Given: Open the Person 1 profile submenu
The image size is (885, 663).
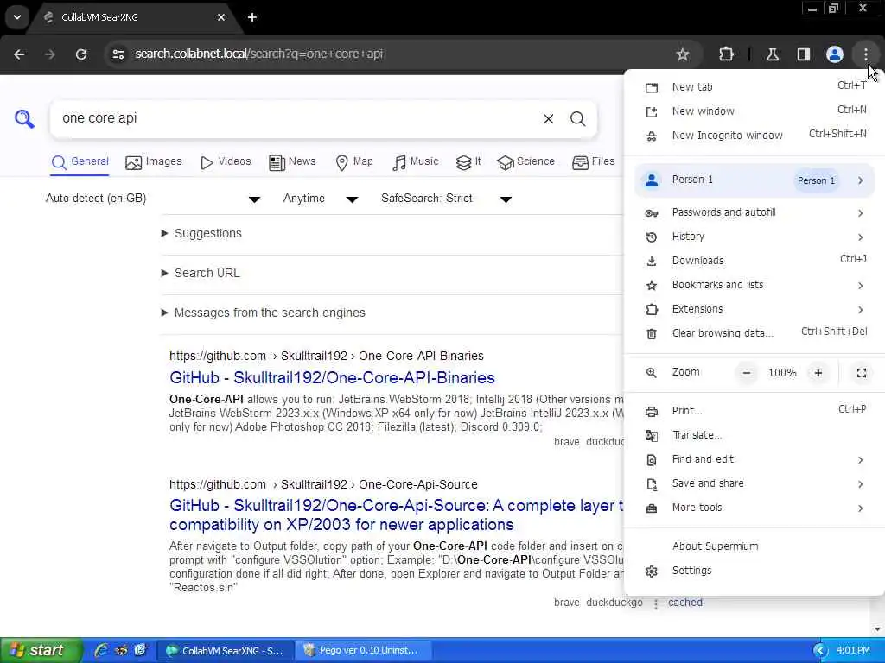Looking at the screenshot, I should pos(754,180).
